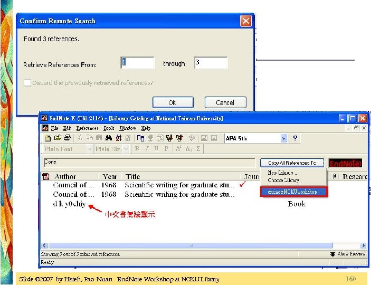Click the Sigma symbol font icon
This screenshot has height=285, width=380.
click(198, 148)
